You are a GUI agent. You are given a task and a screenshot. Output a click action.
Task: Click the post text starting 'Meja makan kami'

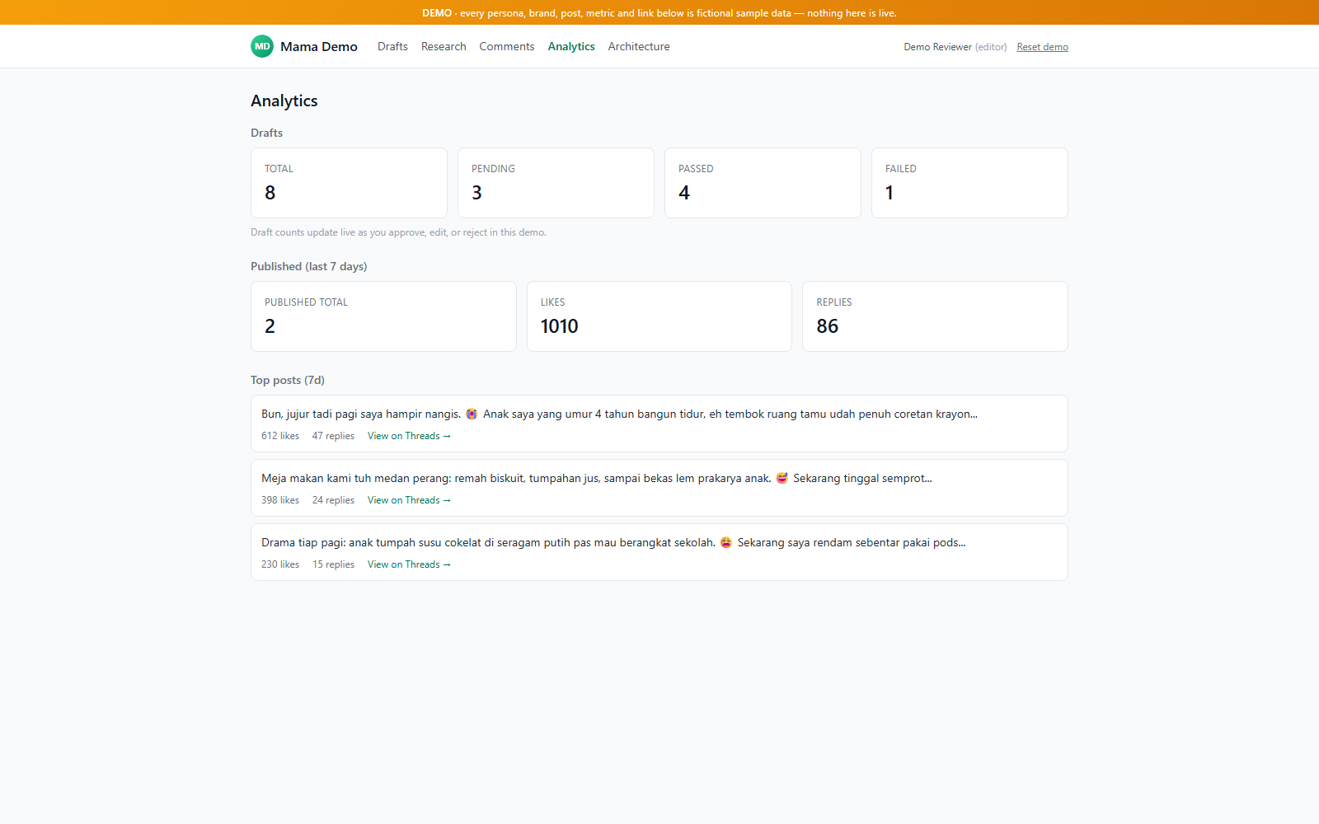597,478
